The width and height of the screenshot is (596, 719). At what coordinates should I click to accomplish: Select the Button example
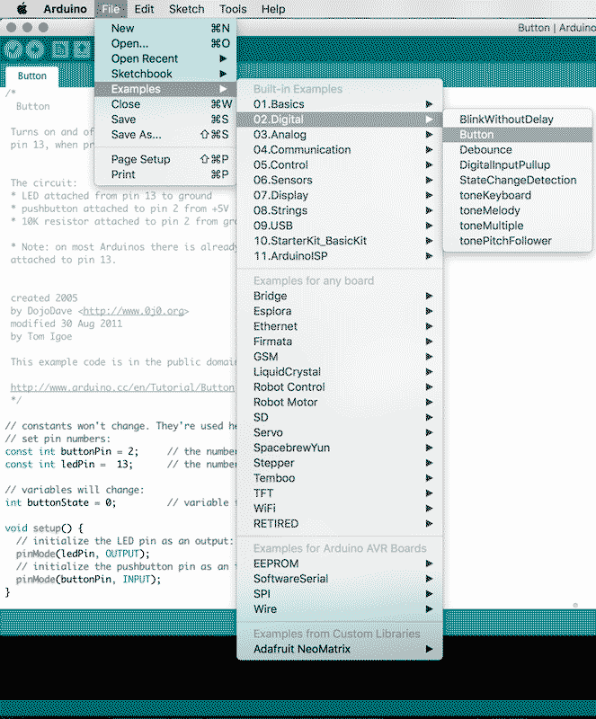518,134
